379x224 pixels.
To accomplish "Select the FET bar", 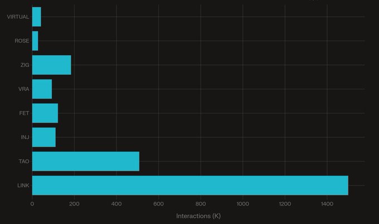I will tap(45, 113).
